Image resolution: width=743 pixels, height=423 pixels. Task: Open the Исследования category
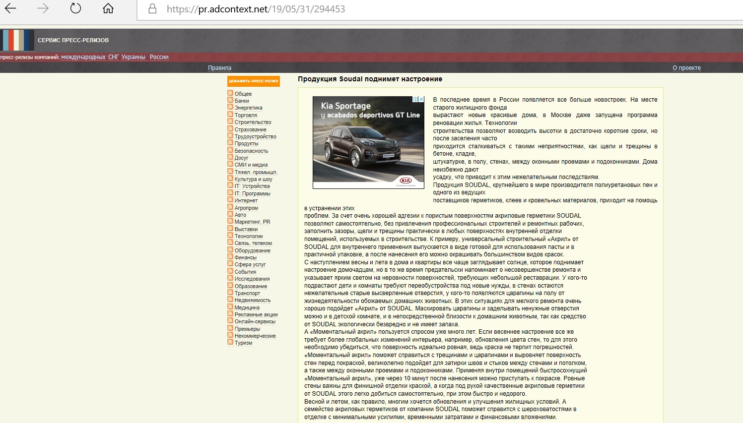point(252,279)
